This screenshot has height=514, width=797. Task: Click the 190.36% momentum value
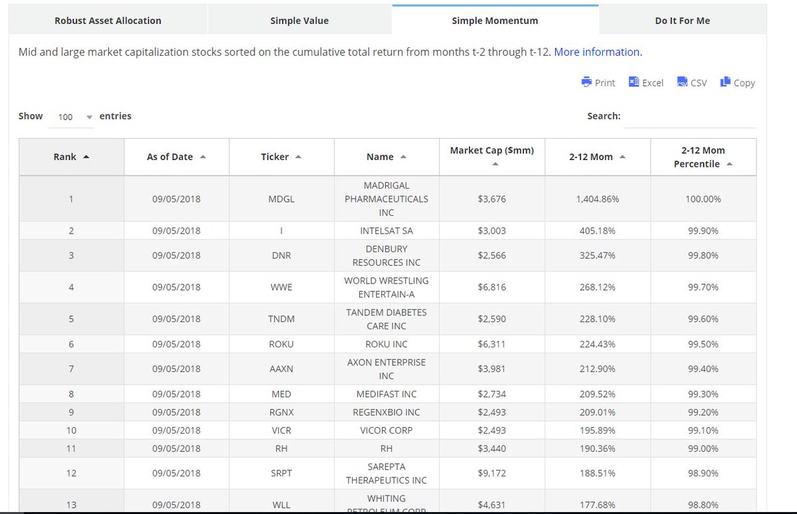pyautogui.click(x=598, y=448)
